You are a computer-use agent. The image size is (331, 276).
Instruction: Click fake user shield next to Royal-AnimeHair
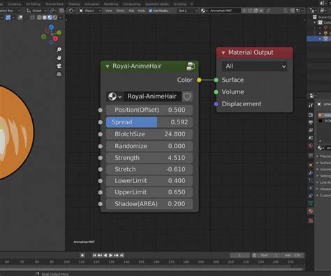click(187, 96)
